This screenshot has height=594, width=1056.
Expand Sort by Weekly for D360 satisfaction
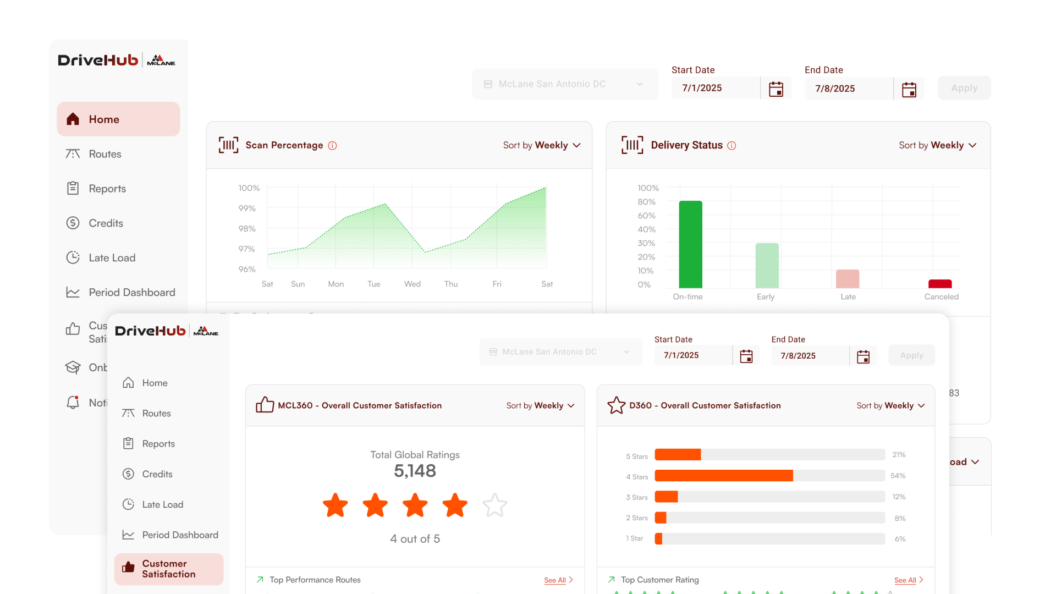[x=890, y=405]
